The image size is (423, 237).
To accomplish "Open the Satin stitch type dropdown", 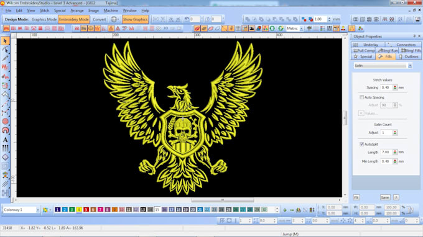I will coord(410,66).
